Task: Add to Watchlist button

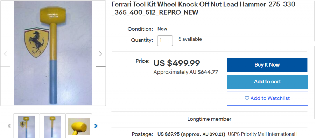Action: 267,98
